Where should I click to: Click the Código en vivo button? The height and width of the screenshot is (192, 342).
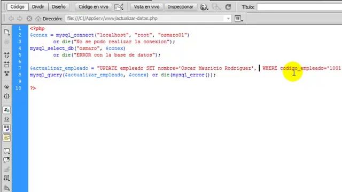click(94, 7)
